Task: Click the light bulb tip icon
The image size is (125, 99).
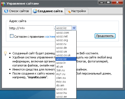Action: [x=5, y=53]
